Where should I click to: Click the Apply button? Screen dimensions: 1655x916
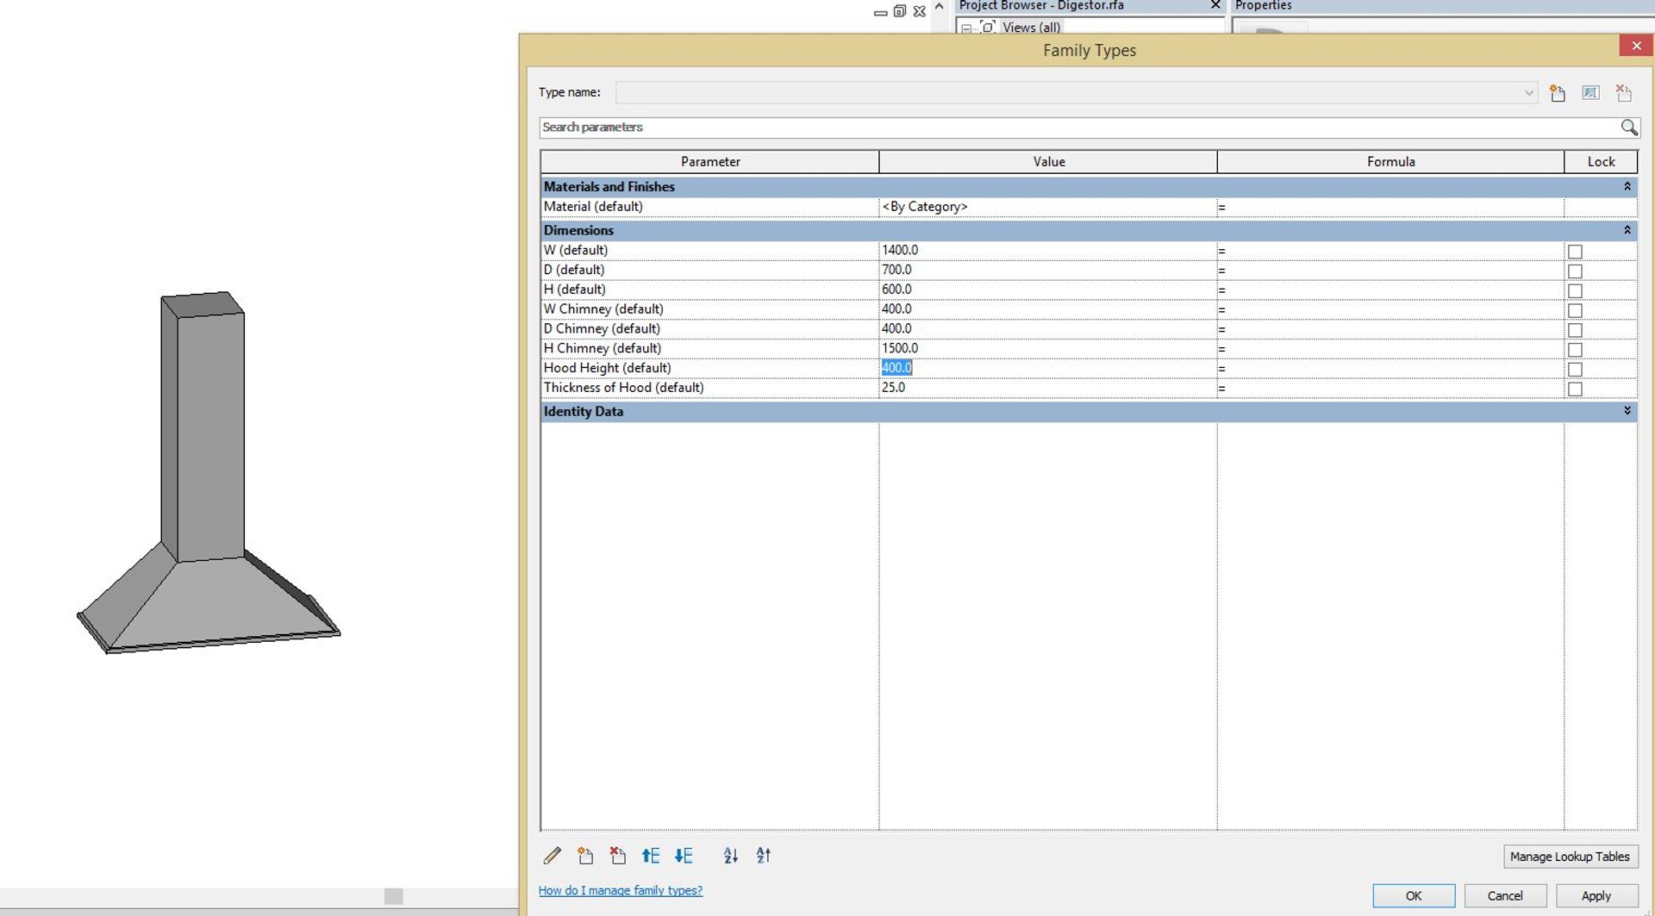tap(1596, 896)
